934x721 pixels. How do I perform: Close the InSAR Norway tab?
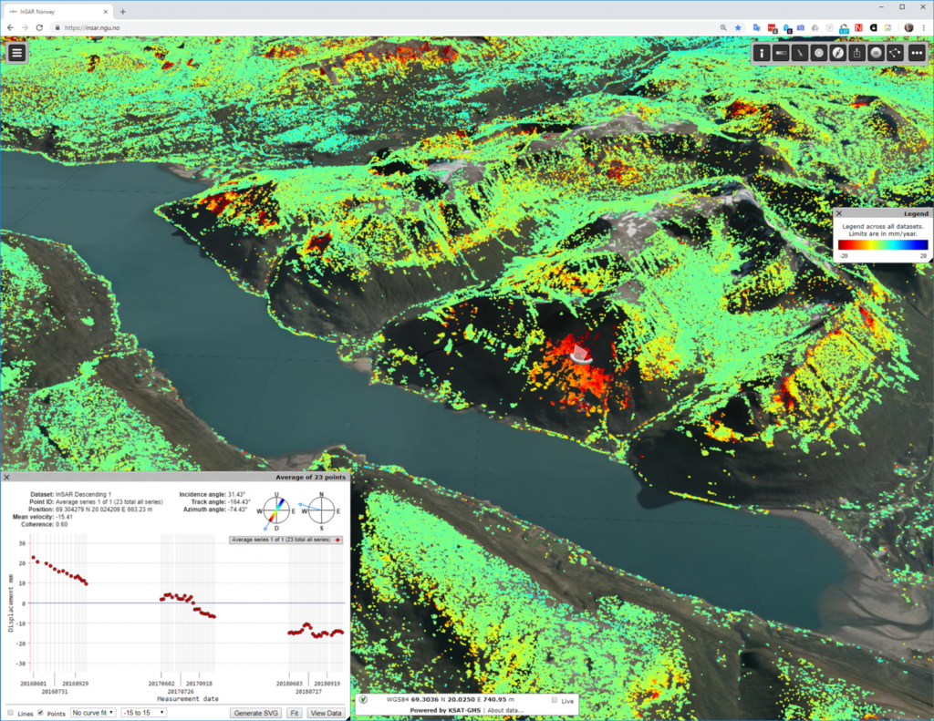click(106, 11)
